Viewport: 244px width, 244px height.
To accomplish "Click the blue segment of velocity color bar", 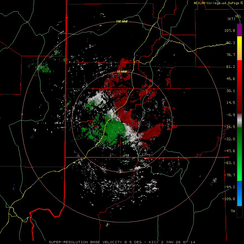I will coord(239,193).
